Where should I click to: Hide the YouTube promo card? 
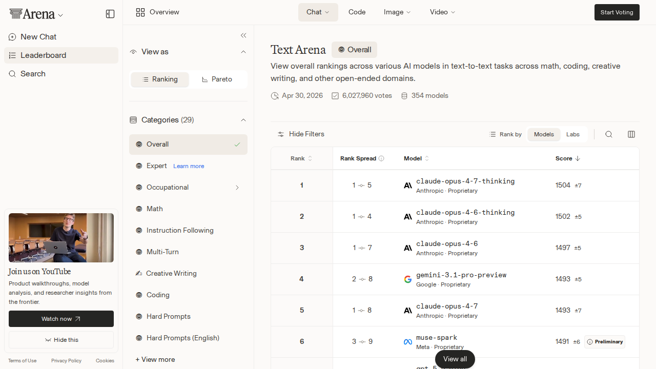61,340
